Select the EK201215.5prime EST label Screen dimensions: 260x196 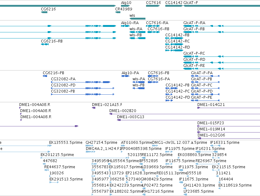pos(57,155)
